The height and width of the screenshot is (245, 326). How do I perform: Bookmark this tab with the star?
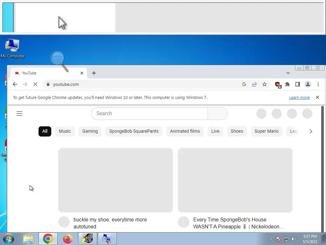coord(265,84)
